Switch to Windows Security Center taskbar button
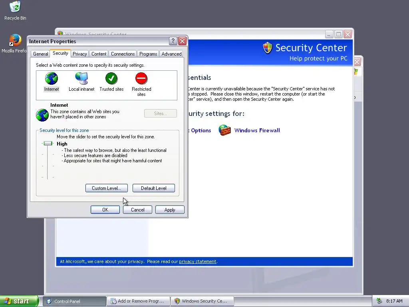 (x=202, y=301)
